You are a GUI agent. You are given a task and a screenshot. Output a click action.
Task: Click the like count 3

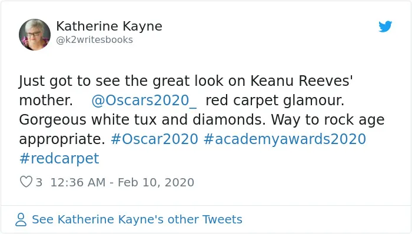[x=39, y=182]
